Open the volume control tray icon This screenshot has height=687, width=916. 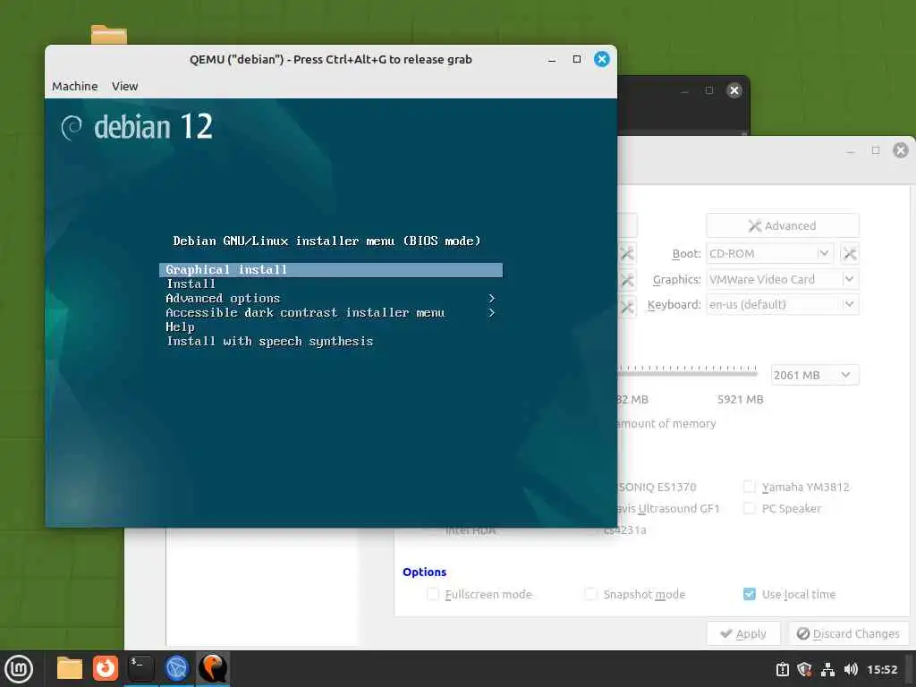[x=851, y=669]
